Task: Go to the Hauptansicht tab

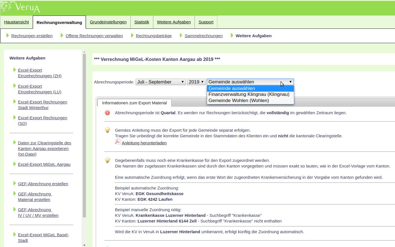Action: pos(16,22)
